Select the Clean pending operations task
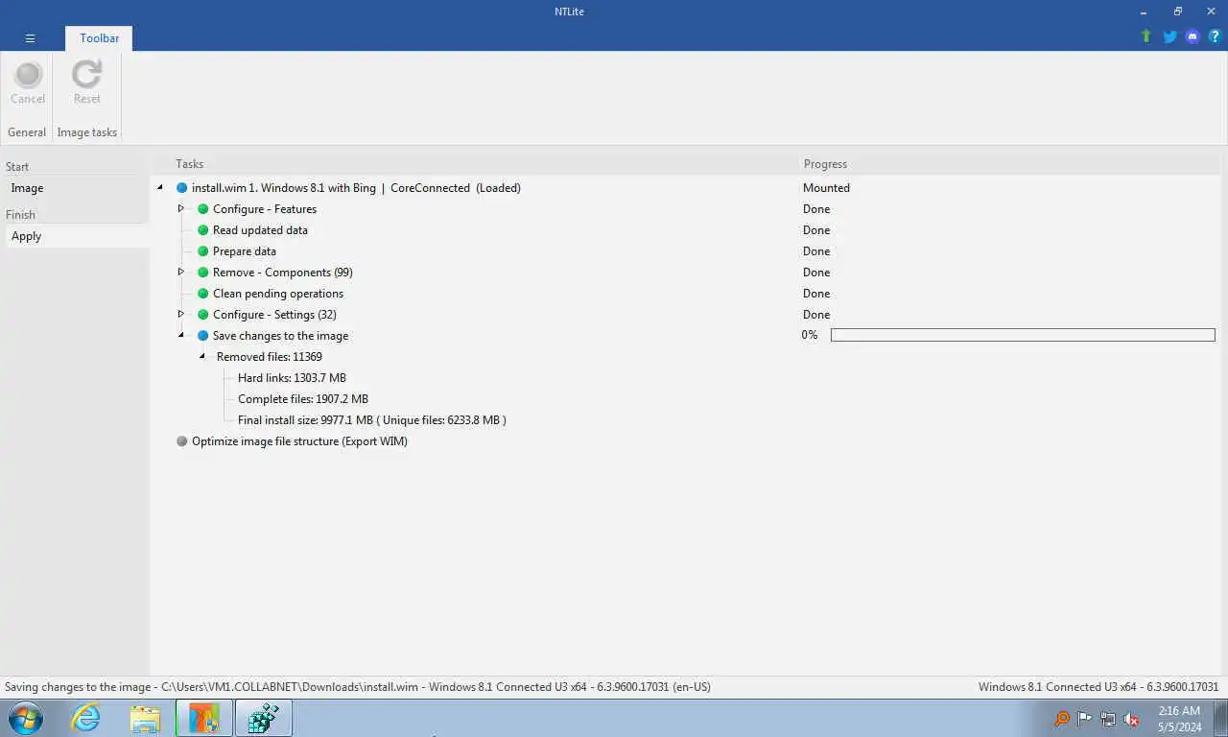Viewport: 1228px width, 737px height. [278, 294]
